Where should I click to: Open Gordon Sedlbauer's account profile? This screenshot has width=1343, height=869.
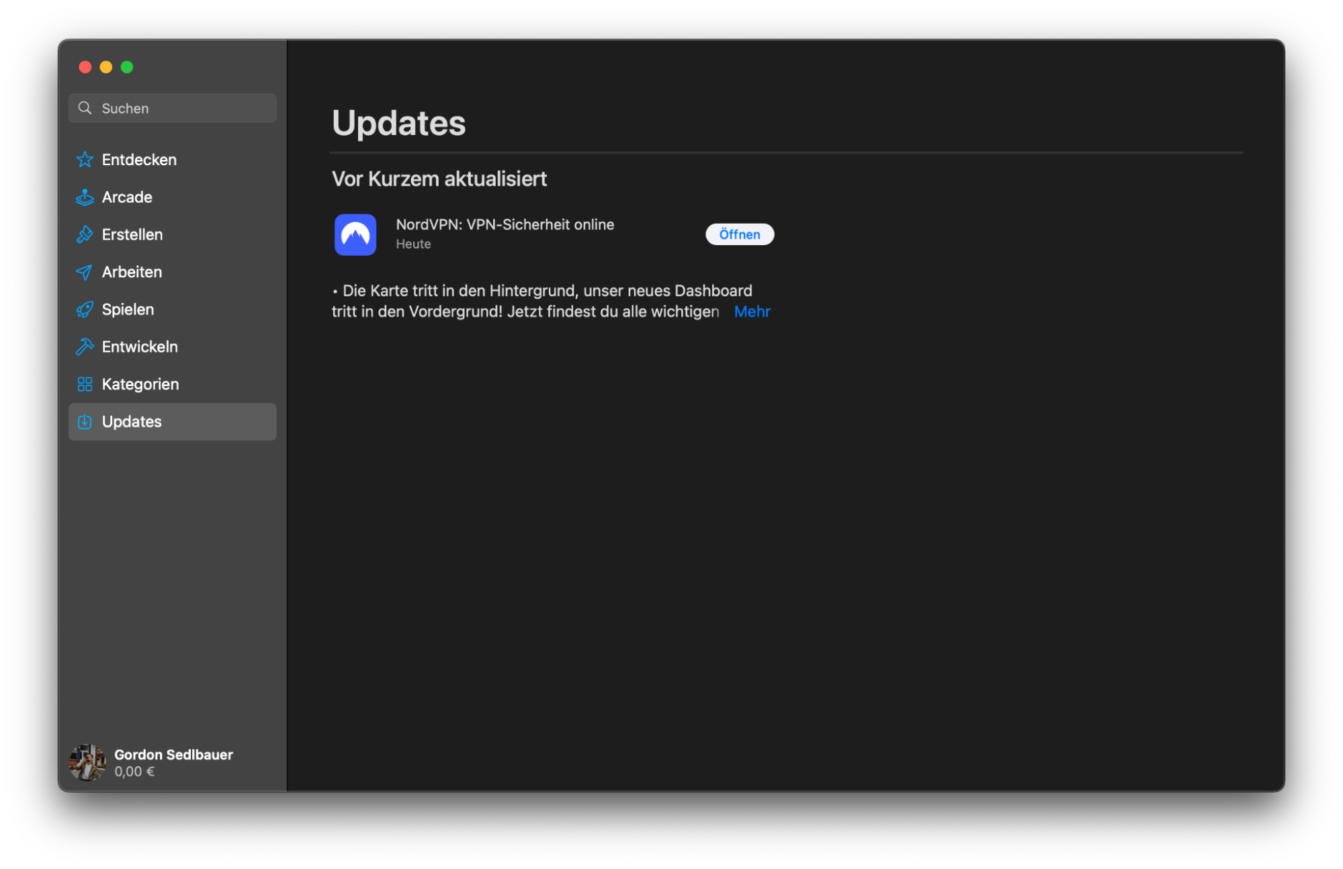[x=173, y=754]
